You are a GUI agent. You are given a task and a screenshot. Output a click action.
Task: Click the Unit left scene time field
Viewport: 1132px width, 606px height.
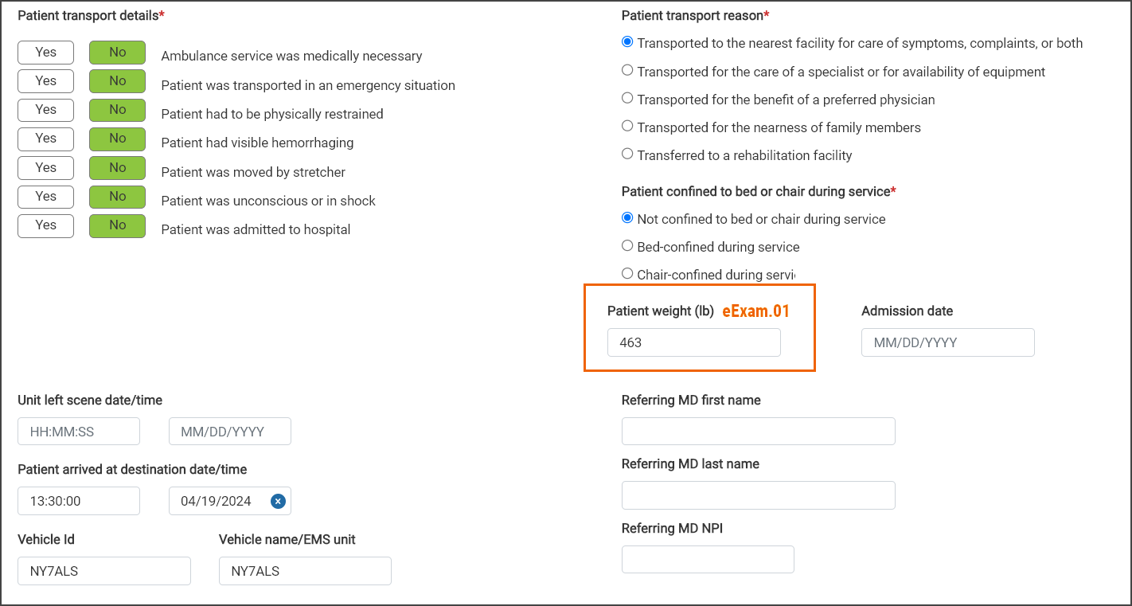(79, 432)
